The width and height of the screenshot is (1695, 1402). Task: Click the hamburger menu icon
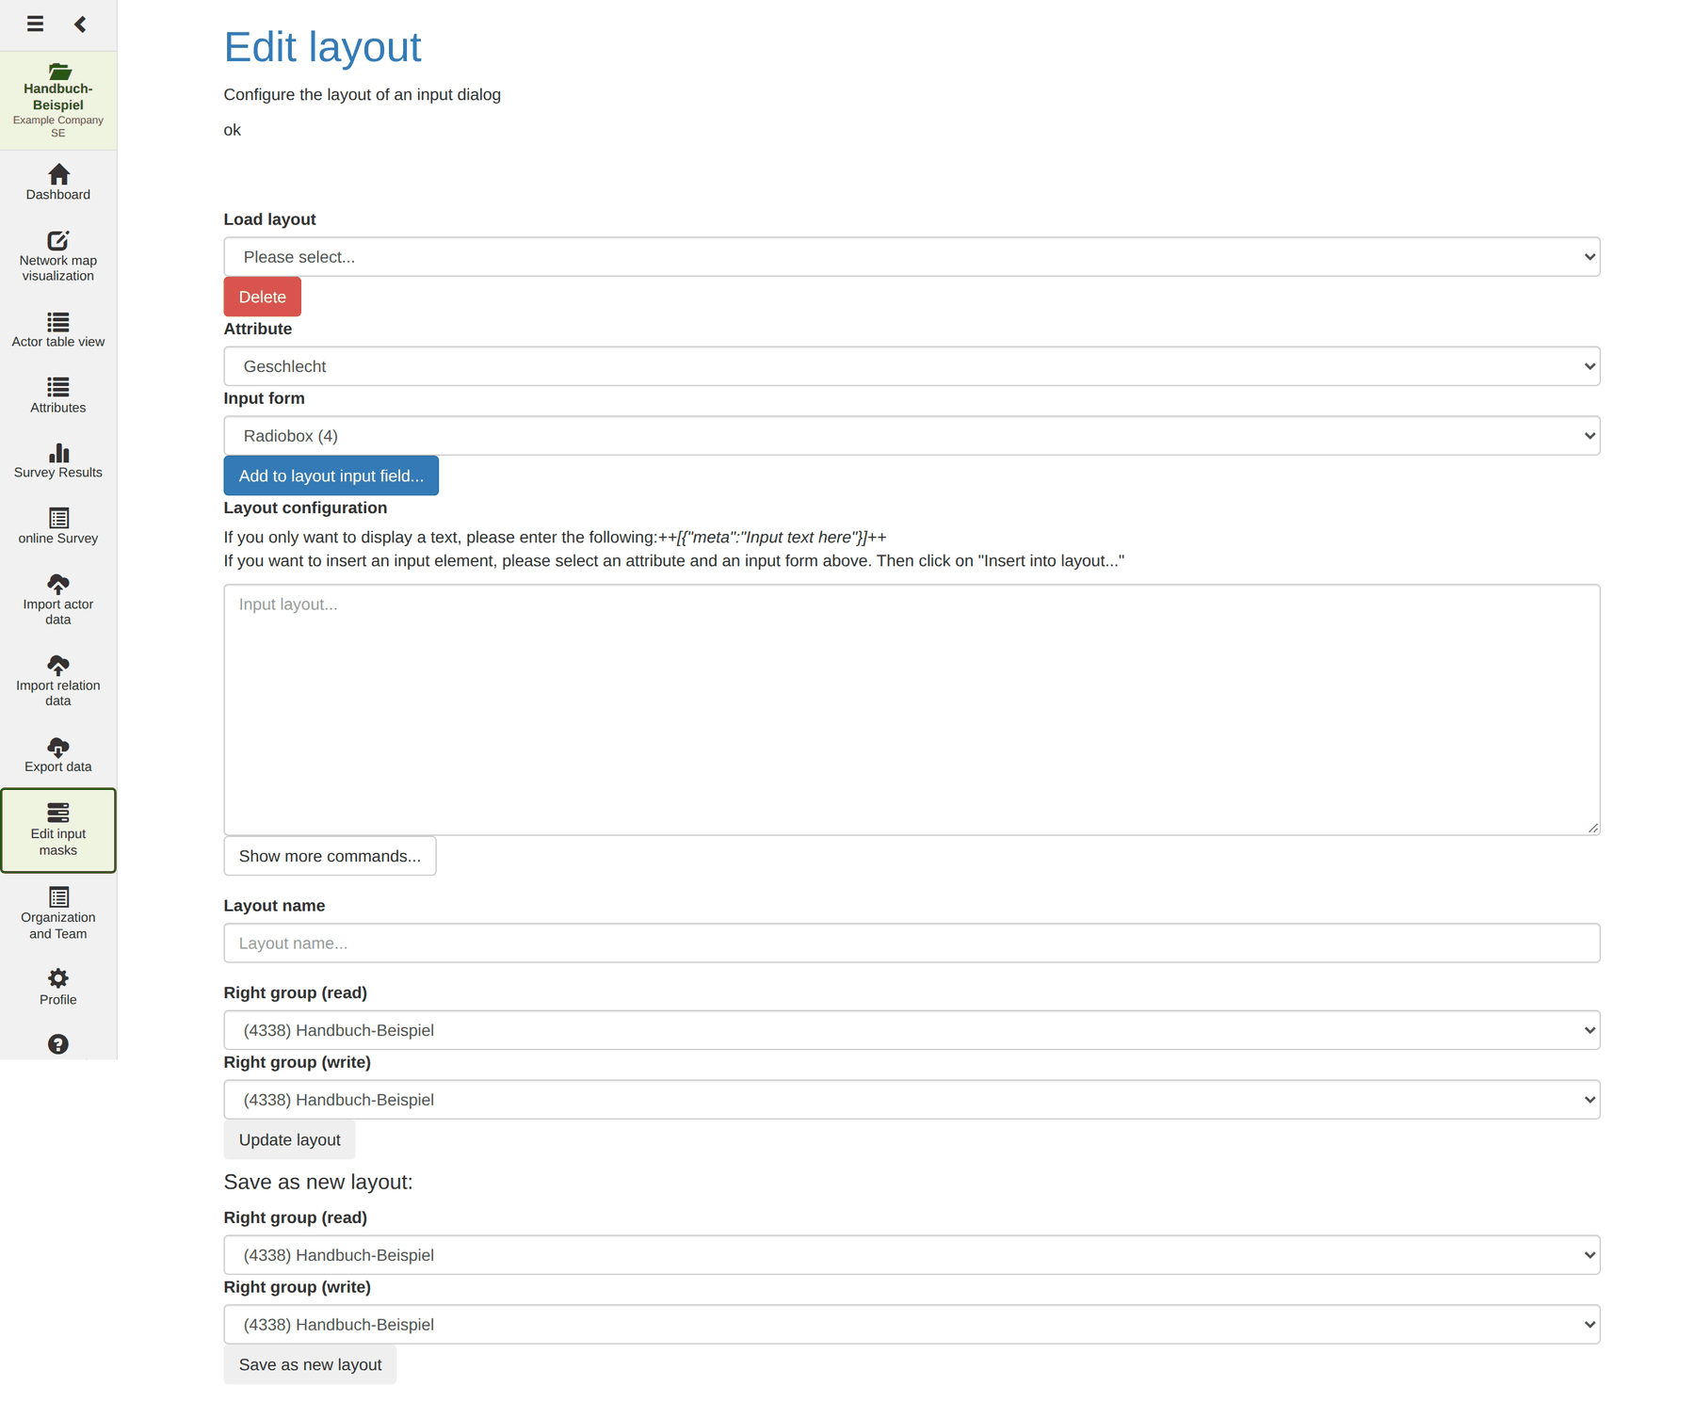pos(35,24)
